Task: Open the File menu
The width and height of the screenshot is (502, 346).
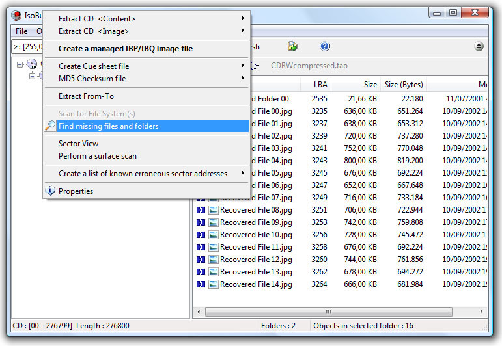Action: [21, 31]
